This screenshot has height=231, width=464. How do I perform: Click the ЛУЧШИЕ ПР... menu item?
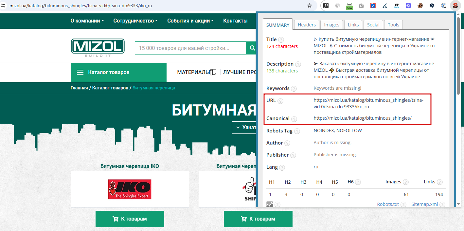coord(240,72)
